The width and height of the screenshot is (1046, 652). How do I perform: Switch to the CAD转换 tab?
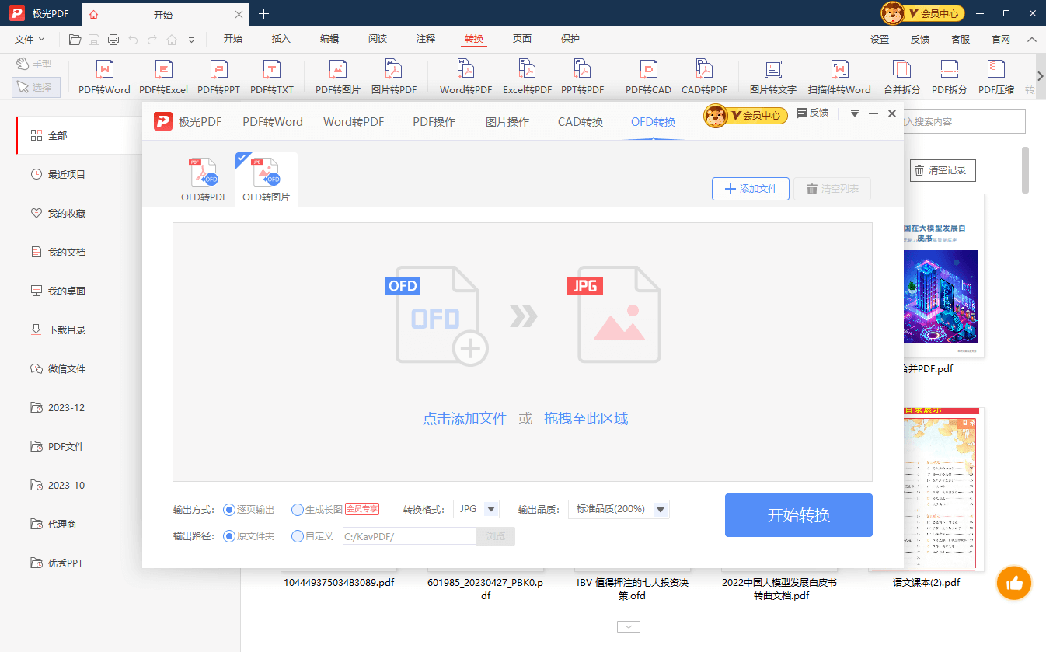point(580,121)
